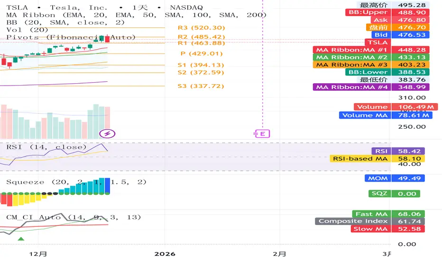The width and height of the screenshot is (442, 260).
Task: Click the 最高价 495.28 price label
Action: pos(393,5)
